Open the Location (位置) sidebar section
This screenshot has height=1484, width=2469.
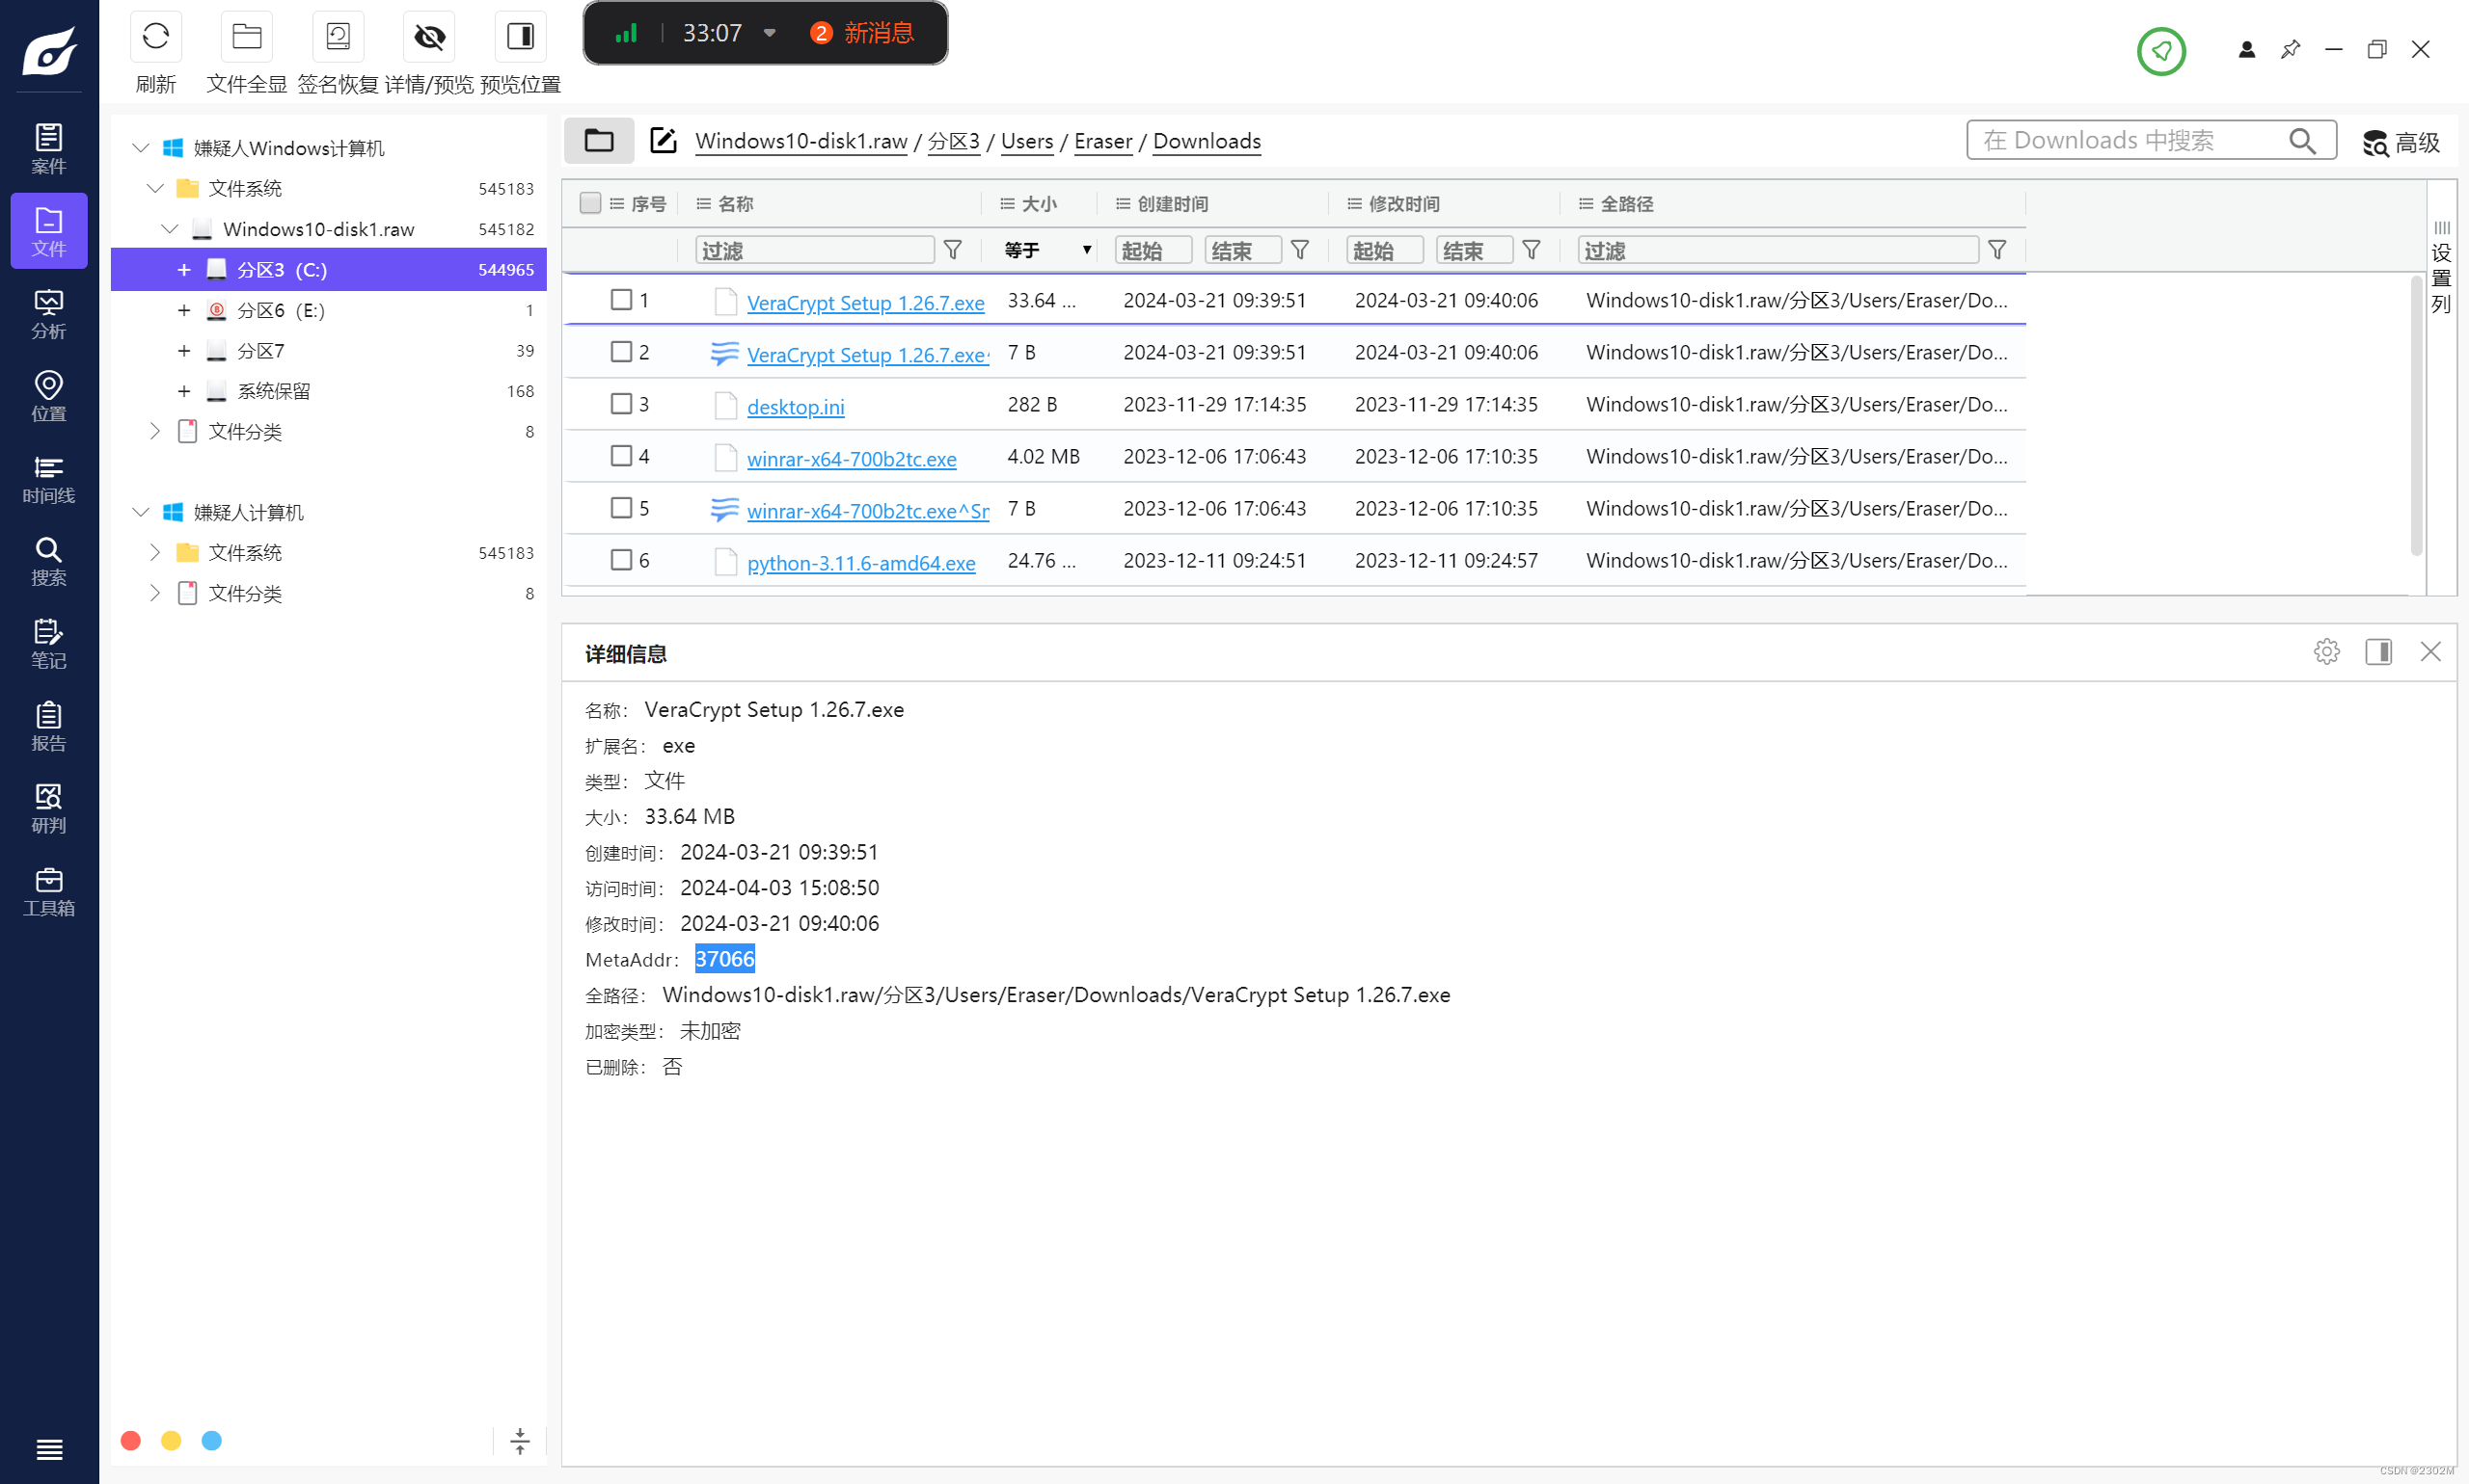tap(48, 396)
